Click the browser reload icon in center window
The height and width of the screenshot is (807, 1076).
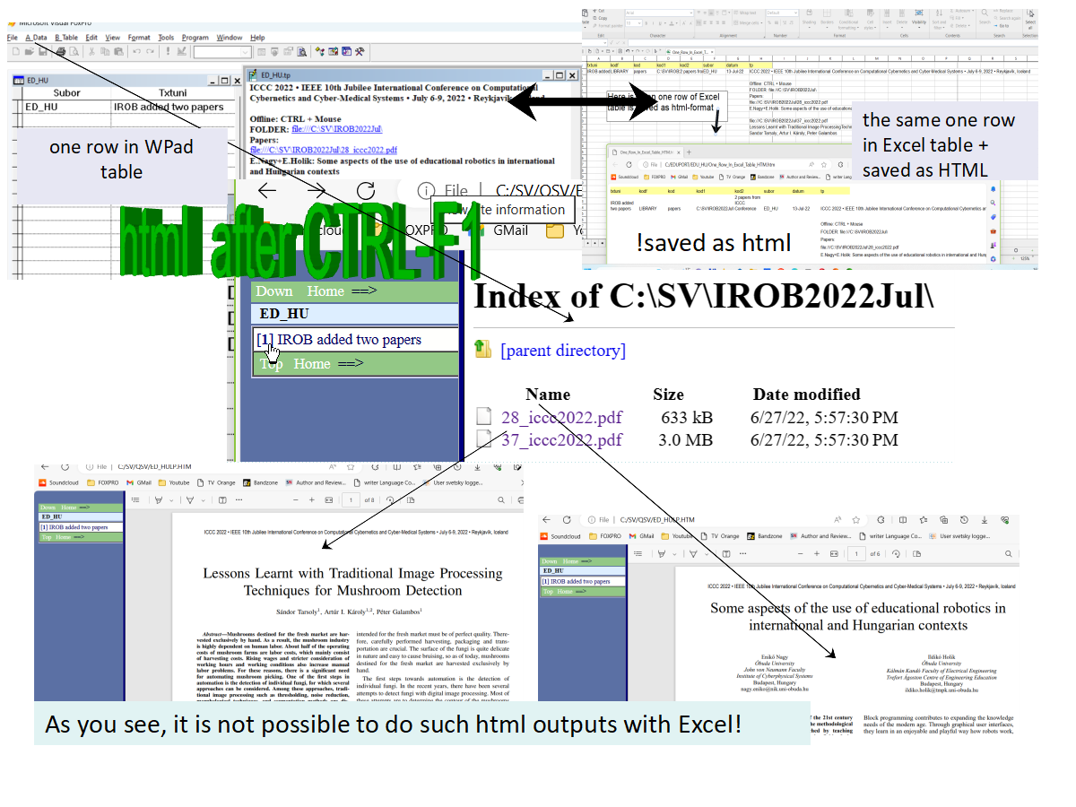click(x=365, y=191)
